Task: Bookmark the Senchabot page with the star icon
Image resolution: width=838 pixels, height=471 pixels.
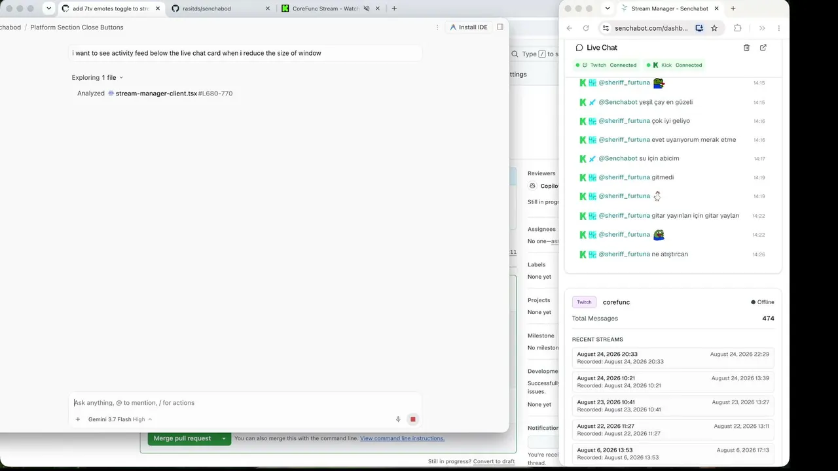Action: click(x=714, y=28)
